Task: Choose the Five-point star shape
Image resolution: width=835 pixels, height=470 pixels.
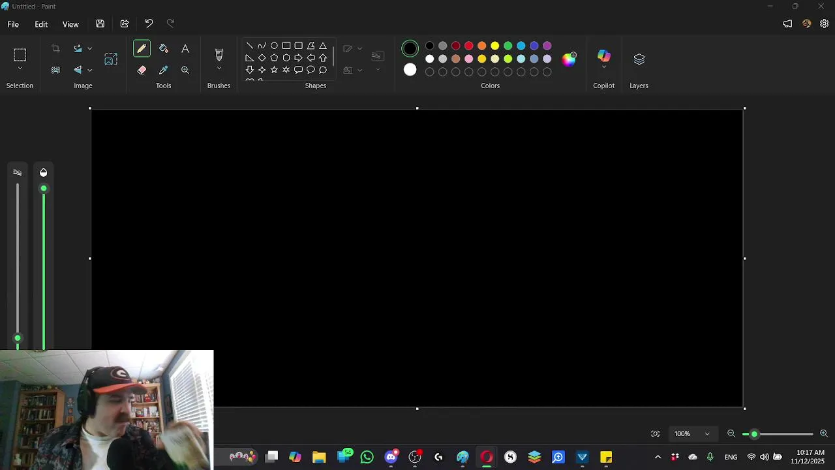Action: coord(274,70)
